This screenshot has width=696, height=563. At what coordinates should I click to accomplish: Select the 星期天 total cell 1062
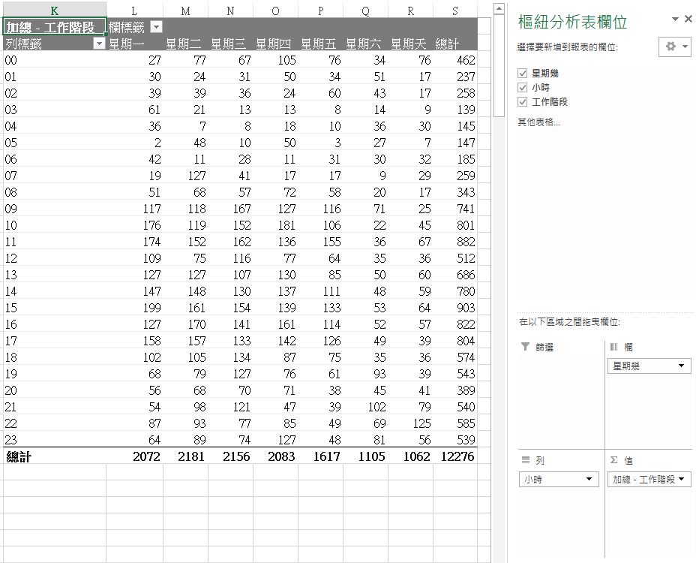click(x=410, y=456)
